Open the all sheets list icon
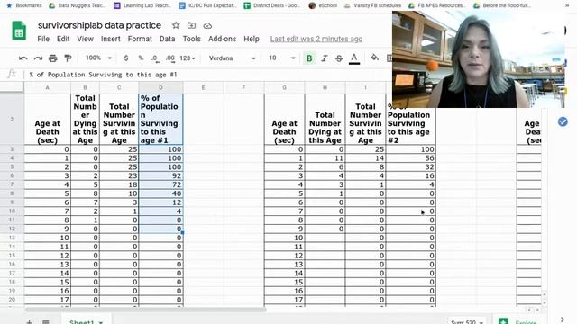Image resolution: width=577 pixels, height=324 pixels. pos(46,322)
